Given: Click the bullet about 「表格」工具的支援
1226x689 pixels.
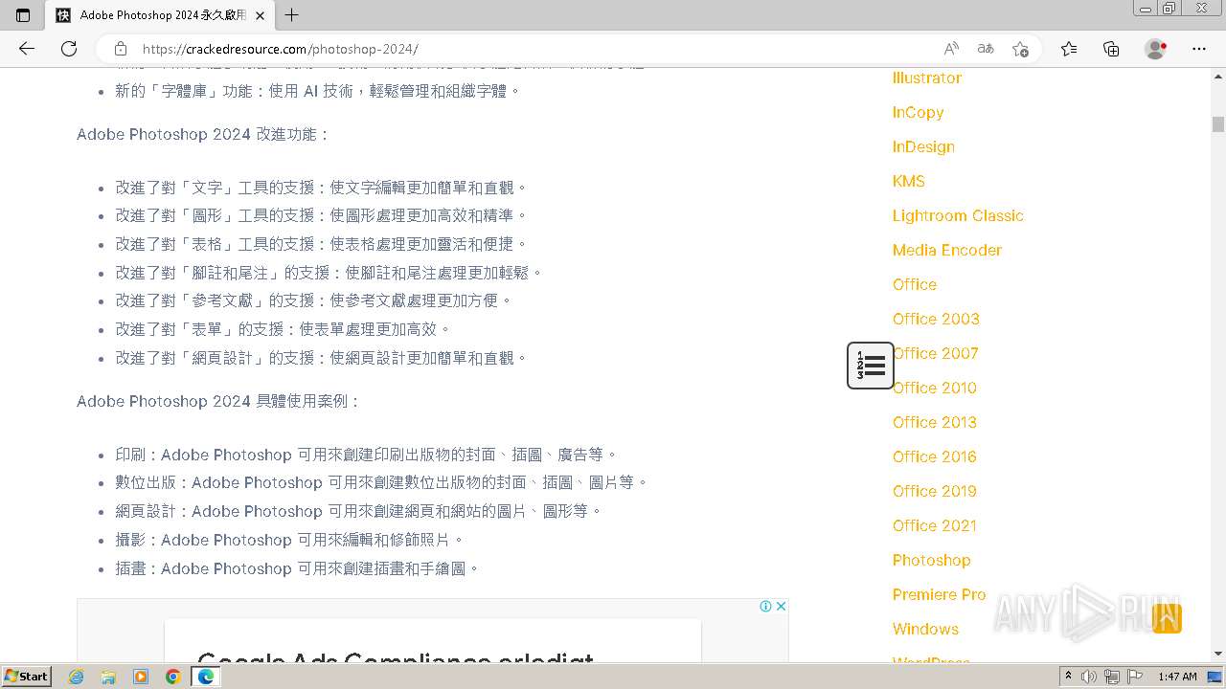Looking at the screenshot, I should click(322, 243).
